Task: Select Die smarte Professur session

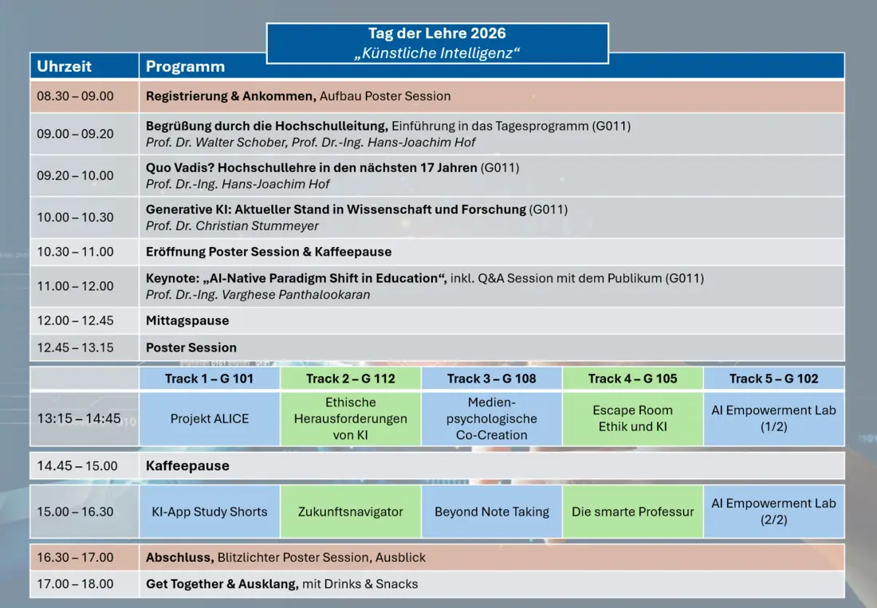Action: (632, 512)
